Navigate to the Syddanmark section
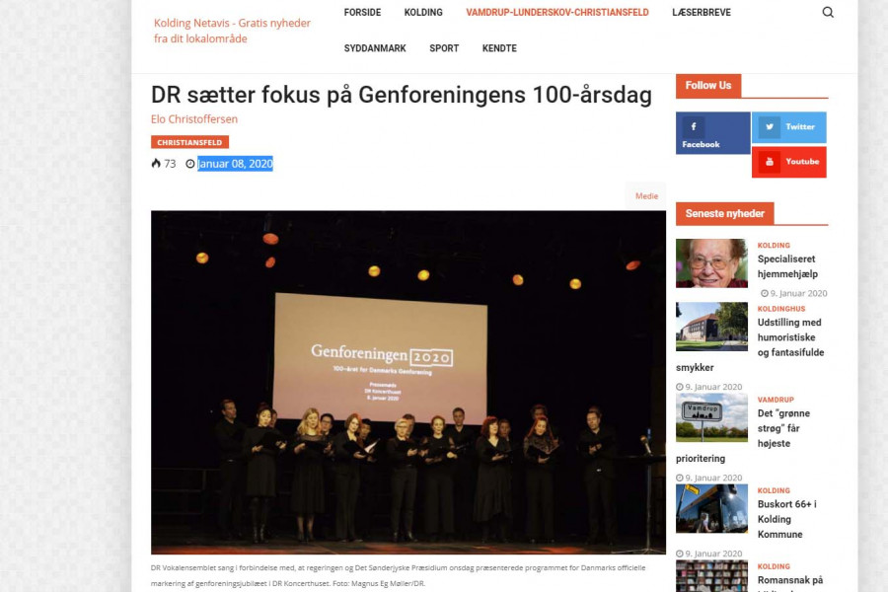 click(x=375, y=48)
